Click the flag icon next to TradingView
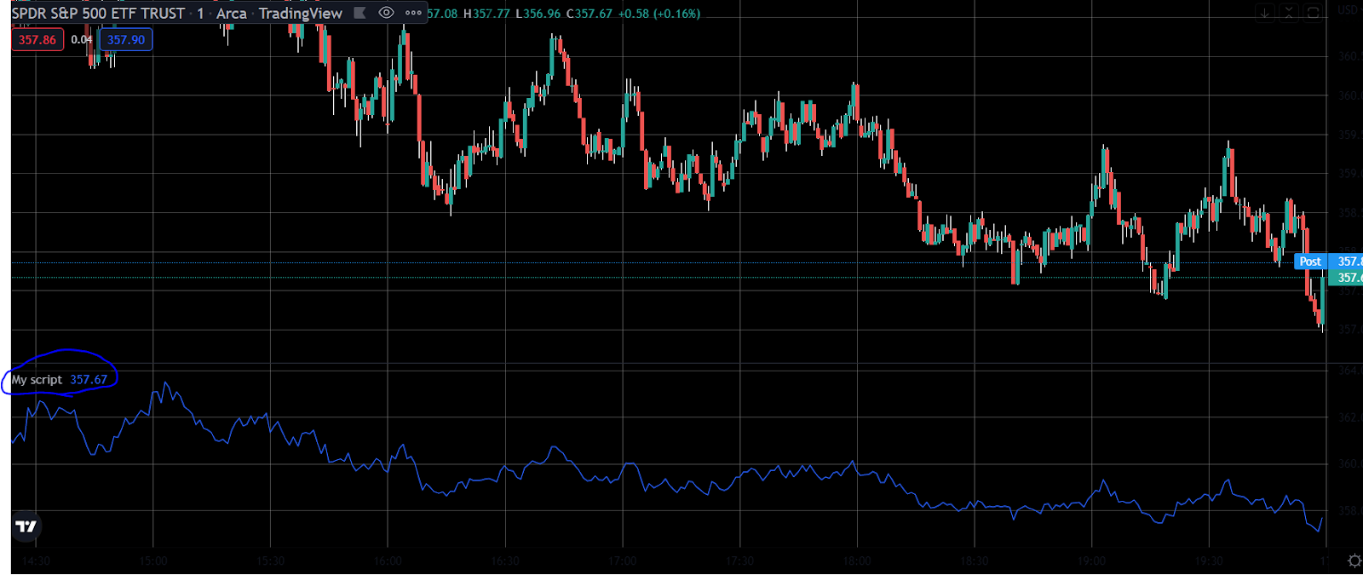 tap(359, 13)
